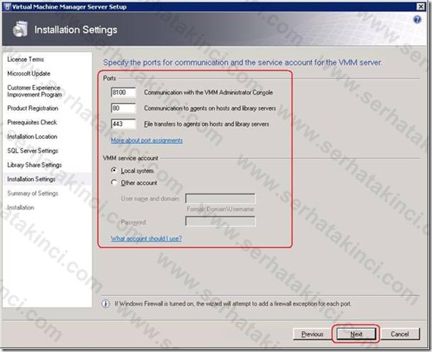The height and width of the screenshot is (352, 432).
Task: Click the 'Format: Domain\Username' hint text
Action: pyautogui.click(x=220, y=209)
